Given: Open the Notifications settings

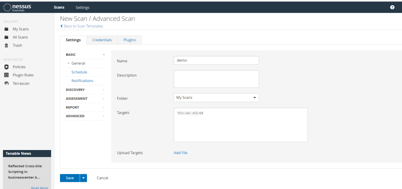Looking at the screenshot, I should 82,81.
